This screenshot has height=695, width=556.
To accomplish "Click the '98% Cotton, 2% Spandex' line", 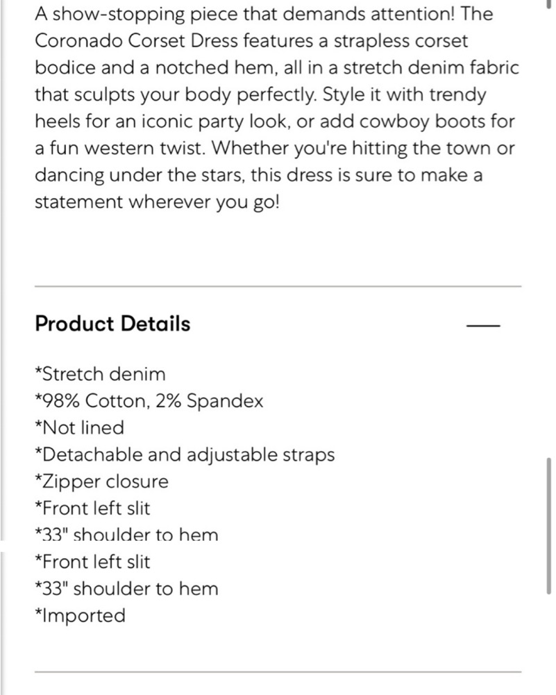I will point(149,401).
